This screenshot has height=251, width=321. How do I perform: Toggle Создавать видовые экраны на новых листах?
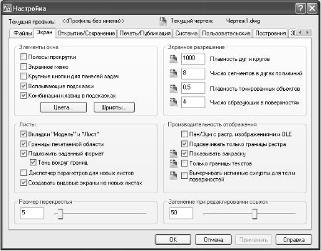[x=24, y=183]
